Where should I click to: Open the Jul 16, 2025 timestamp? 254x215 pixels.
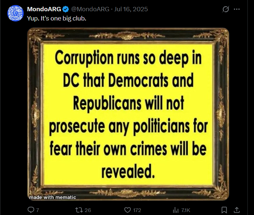[131, 9]
